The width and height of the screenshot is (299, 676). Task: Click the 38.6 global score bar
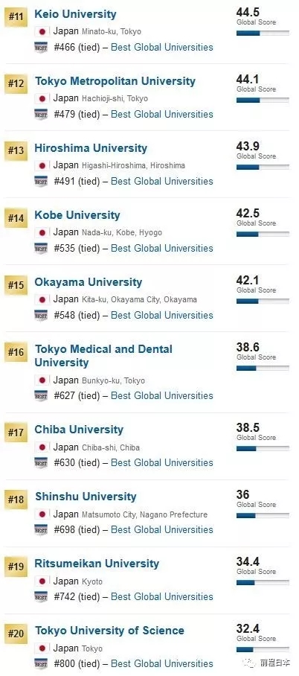[x=263, y=368]
